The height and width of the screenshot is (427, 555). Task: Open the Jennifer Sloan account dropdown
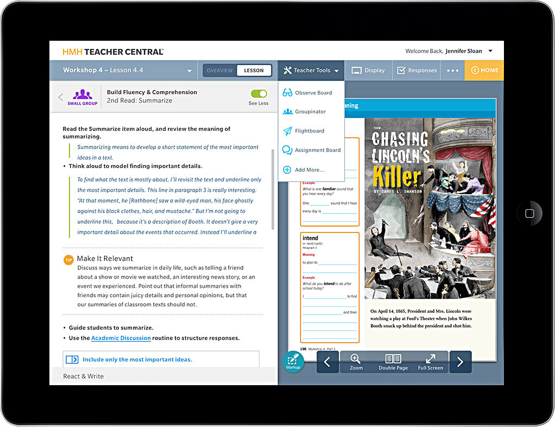[490, 52]
